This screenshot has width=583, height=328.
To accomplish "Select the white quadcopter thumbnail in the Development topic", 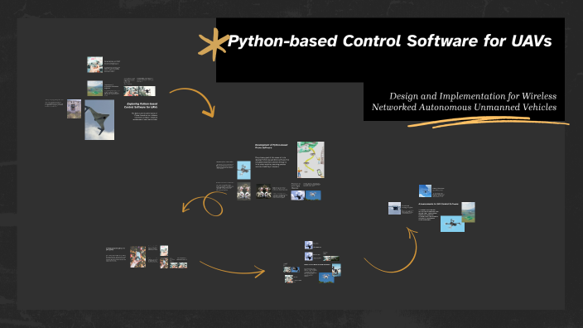I will (313, 195).
